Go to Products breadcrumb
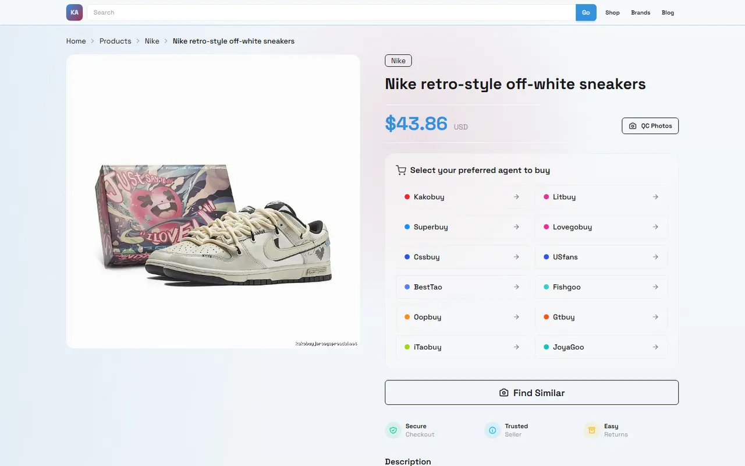Image resolution: width=745 pixels, height=466 pixels. [115, 41]
